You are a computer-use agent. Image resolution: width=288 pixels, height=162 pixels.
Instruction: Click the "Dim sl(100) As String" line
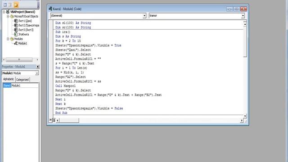pos(73,23)
